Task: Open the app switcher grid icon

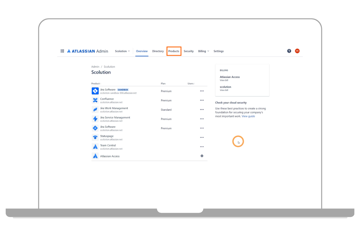Action: 62,51
